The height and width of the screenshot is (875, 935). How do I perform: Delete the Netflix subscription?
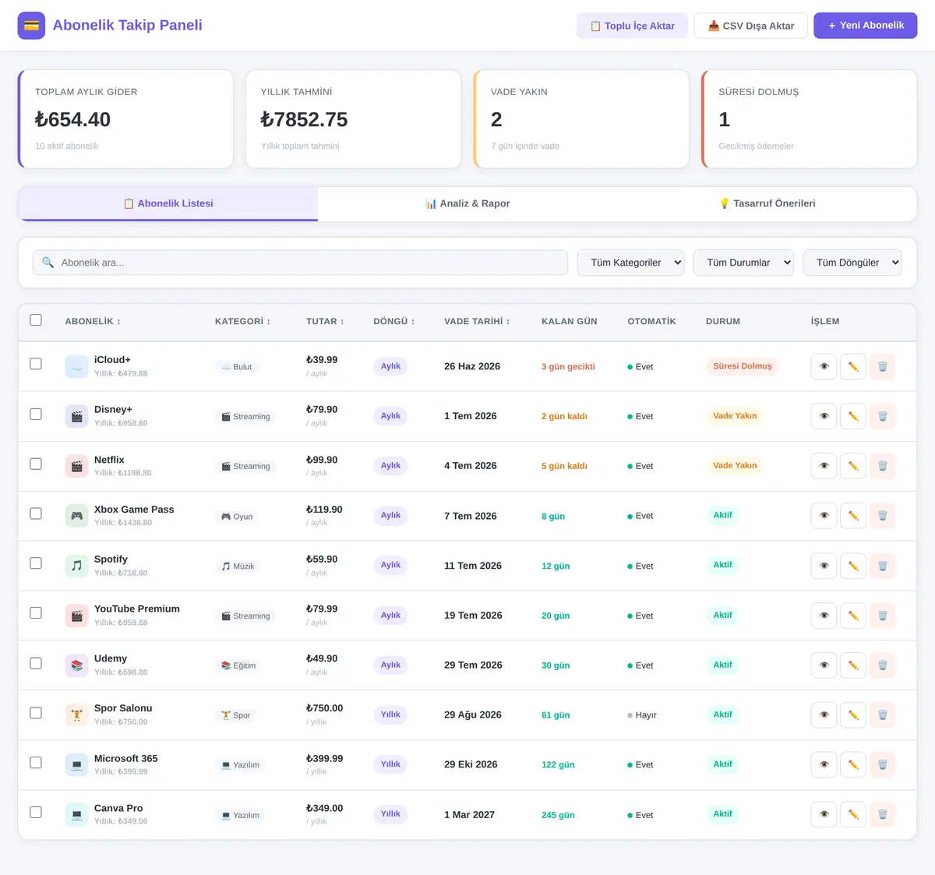tap(883, 466)
